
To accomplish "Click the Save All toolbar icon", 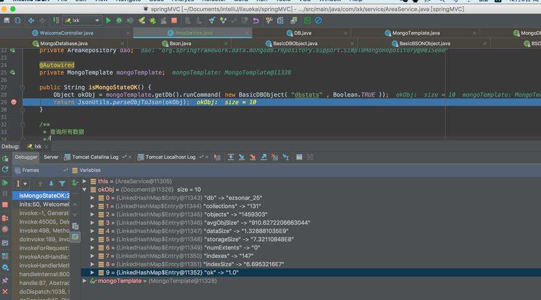I will click(x=6, y=21).
